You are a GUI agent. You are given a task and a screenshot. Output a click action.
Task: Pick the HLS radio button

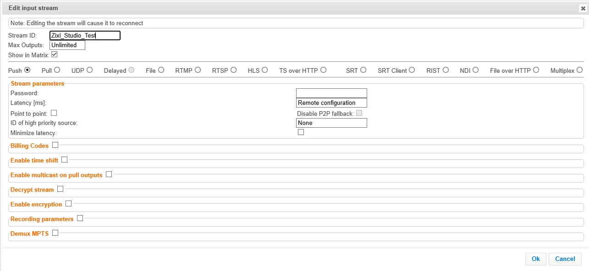point(264,70)
